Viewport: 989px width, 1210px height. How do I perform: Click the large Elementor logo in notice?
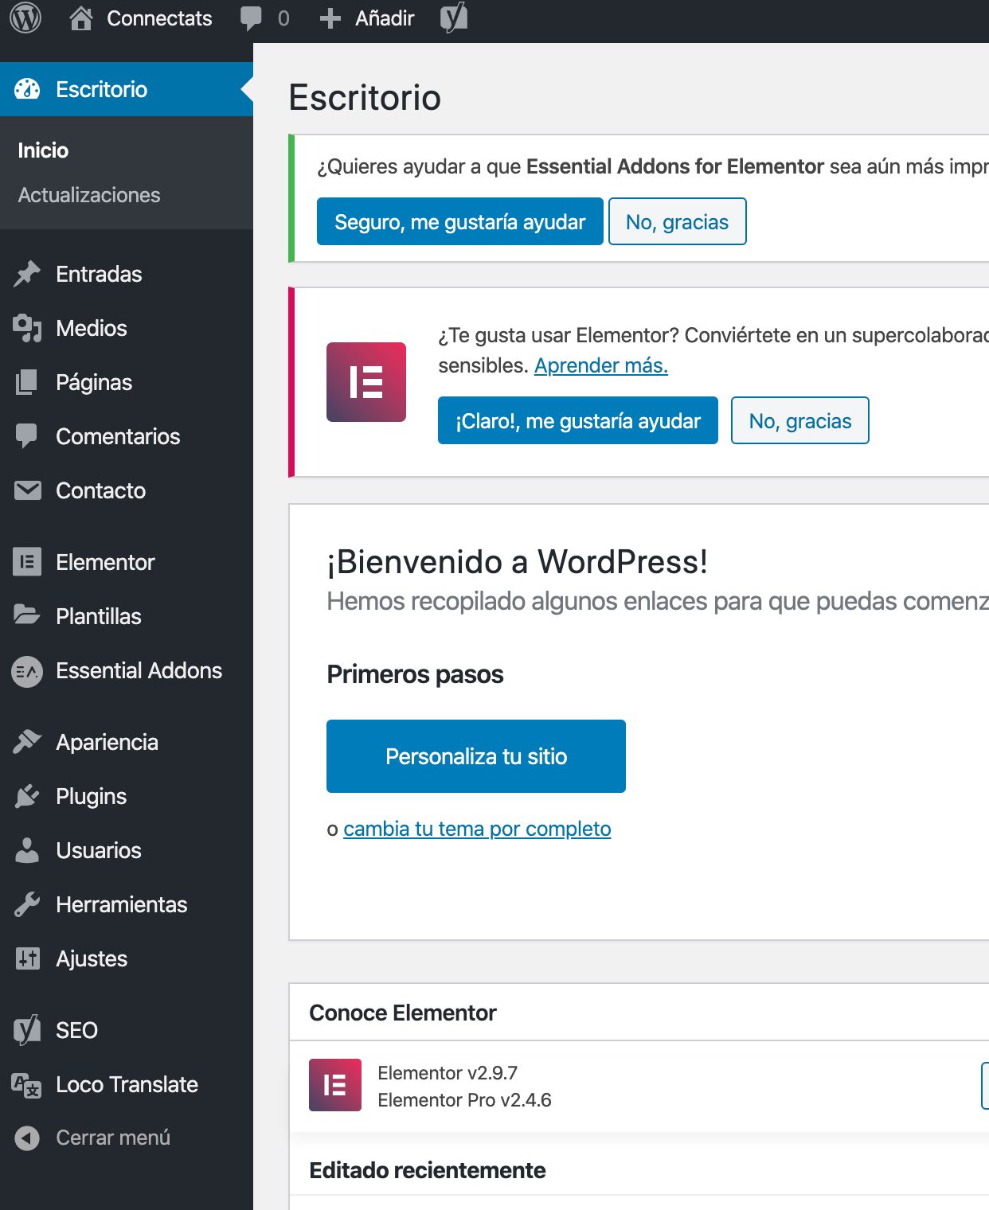pos(366,382)
